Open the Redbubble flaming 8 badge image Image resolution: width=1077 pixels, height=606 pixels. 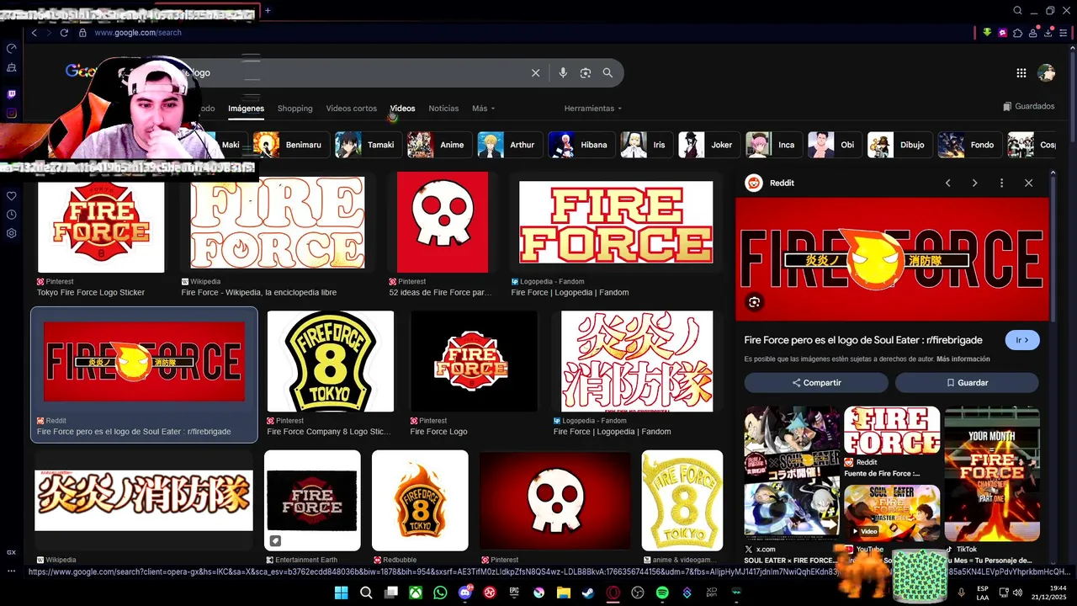click(x=420, y=500)
